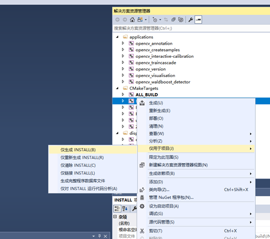The height and width of the screenshot is (239, 270).
Task: Open the 源代码管理(S) submenu
Action: coord(196,222)
